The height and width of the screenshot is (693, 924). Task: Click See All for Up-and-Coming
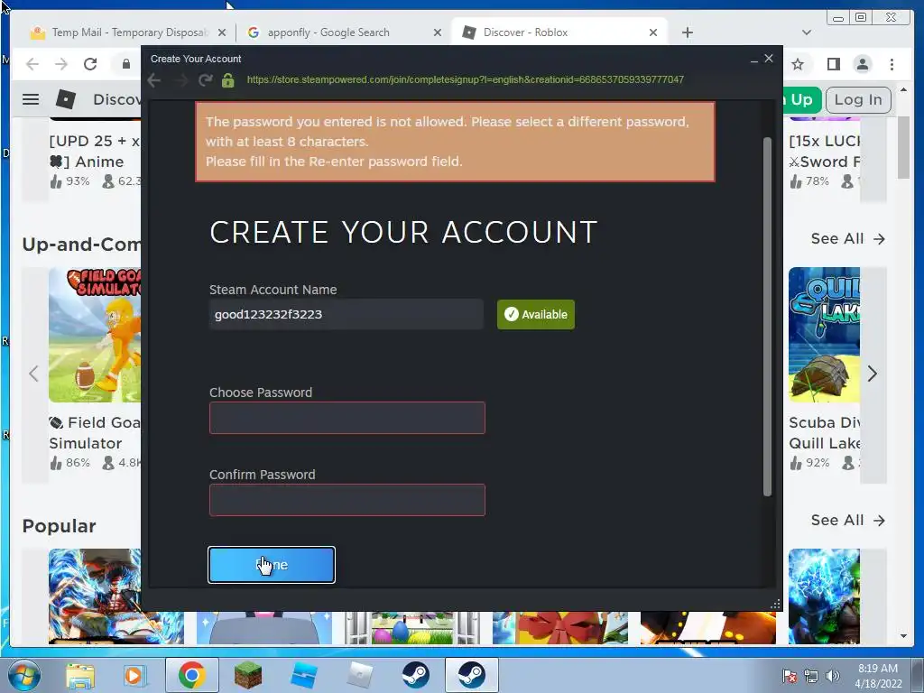pos(847,238)
